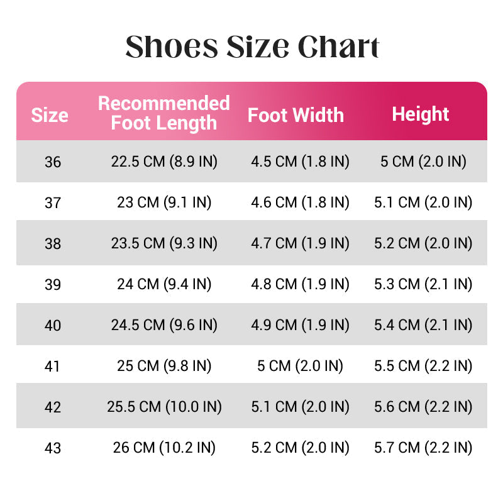Image resolution: width=503 pixels, height=503 pixels.
Task: Click the 5.3 CM (2.1 IN) height cell
Action: point(423,284)
